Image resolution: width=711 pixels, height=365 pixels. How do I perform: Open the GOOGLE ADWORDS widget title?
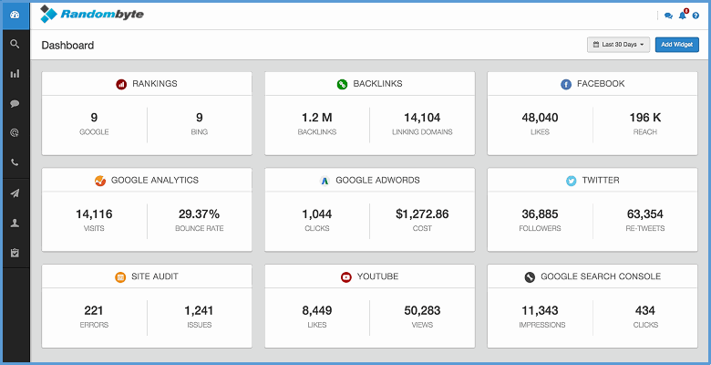pos(377,180)
